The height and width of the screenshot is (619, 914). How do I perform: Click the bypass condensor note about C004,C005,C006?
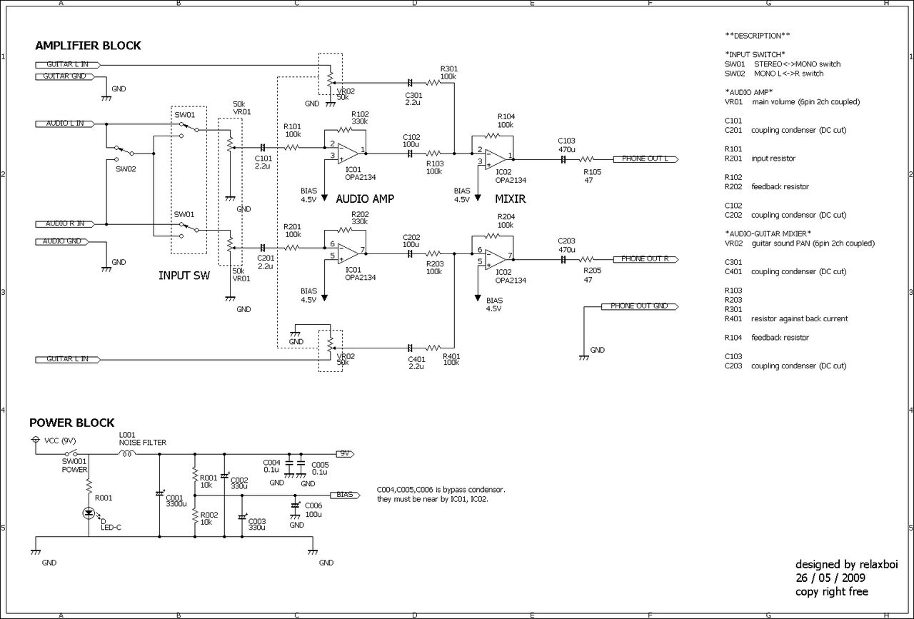tap(441, 494)
